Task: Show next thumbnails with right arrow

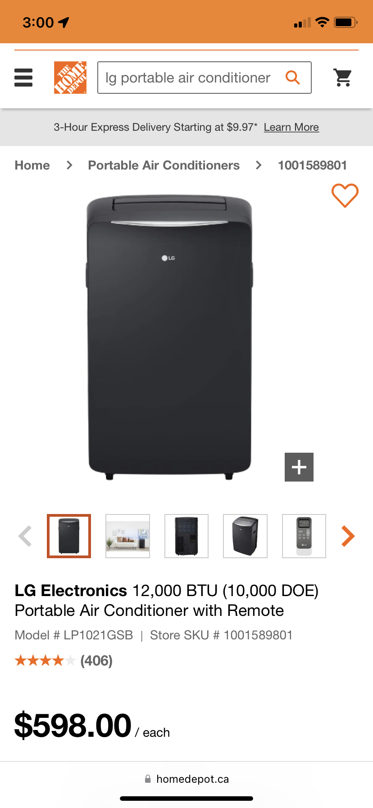Action: pyautogui.click(x=348, y=536)
